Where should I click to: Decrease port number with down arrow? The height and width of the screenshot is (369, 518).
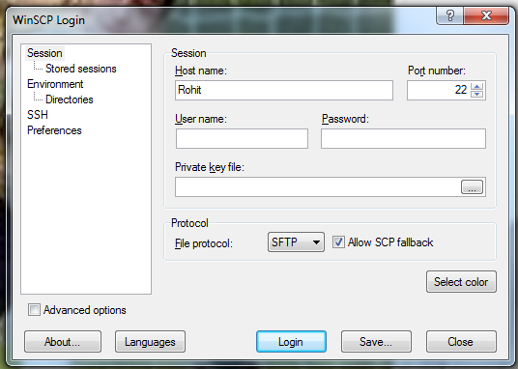point(476,94)
